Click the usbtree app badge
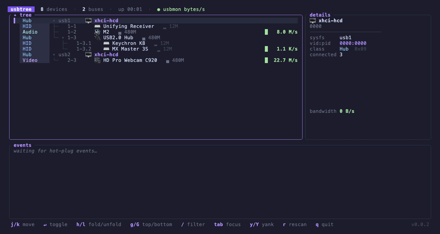The height and width of the screenshot is (234, 440). tap(21, 9)
